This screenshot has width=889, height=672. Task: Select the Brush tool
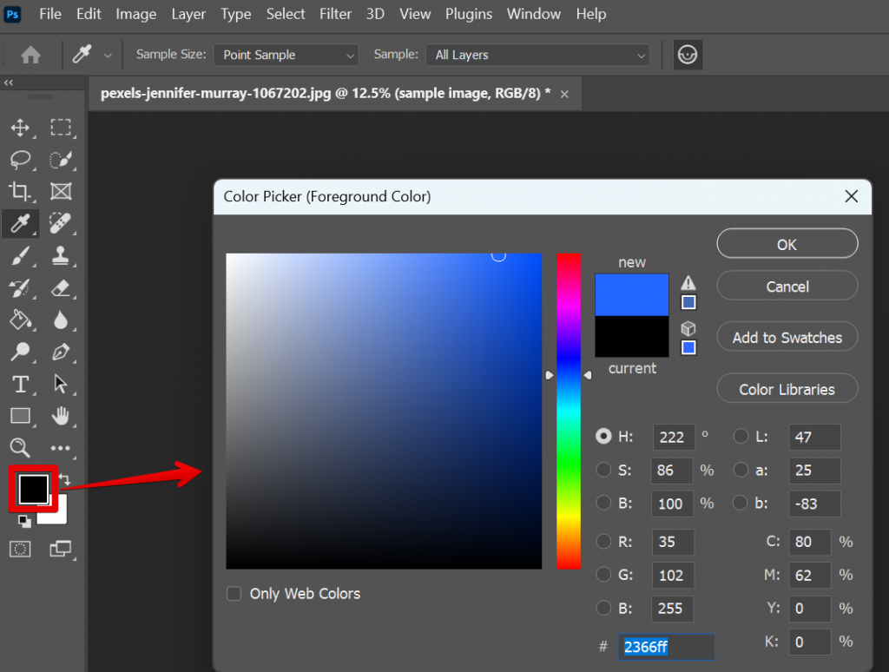[x=21, y=255]
